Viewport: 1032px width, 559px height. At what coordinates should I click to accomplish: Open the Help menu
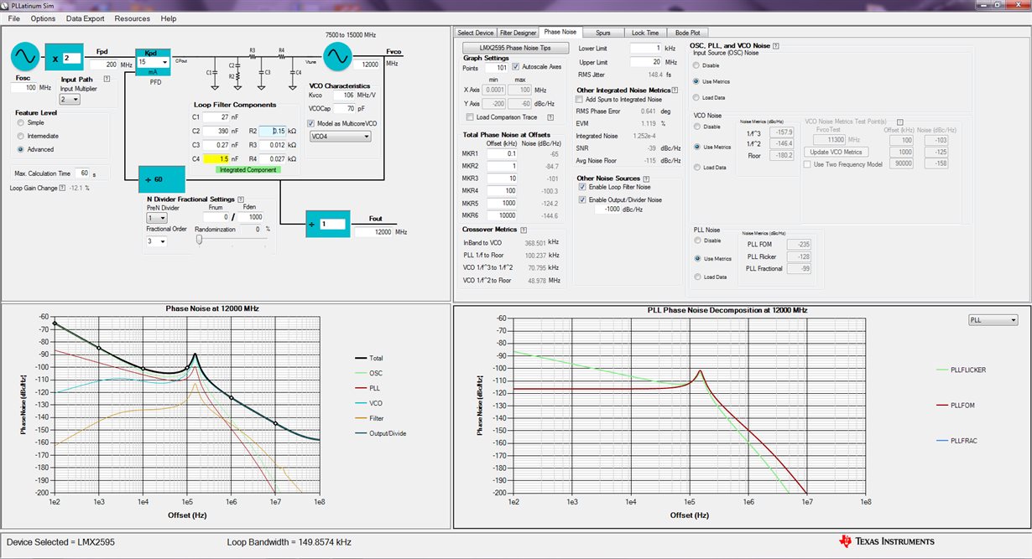pos(169,18)
